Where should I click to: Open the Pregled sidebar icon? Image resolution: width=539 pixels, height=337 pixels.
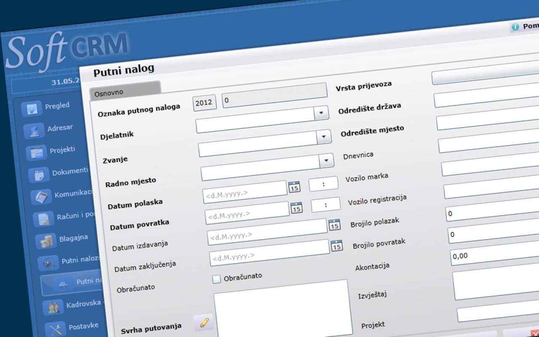pyautogui.click(x=31, y=109)
